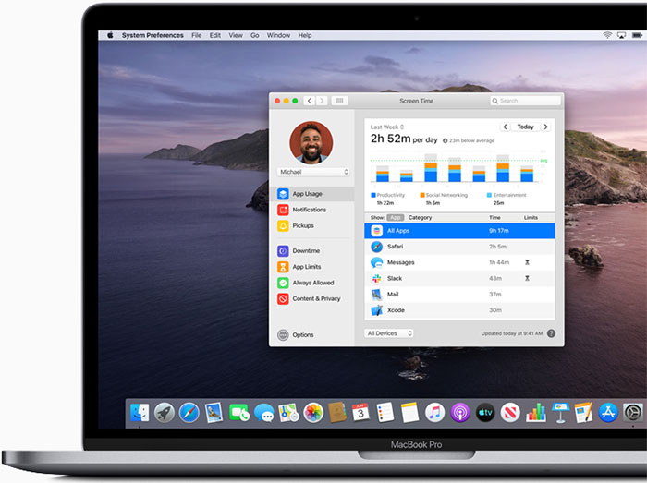Open Reminders from the Dock

(385, 413)
